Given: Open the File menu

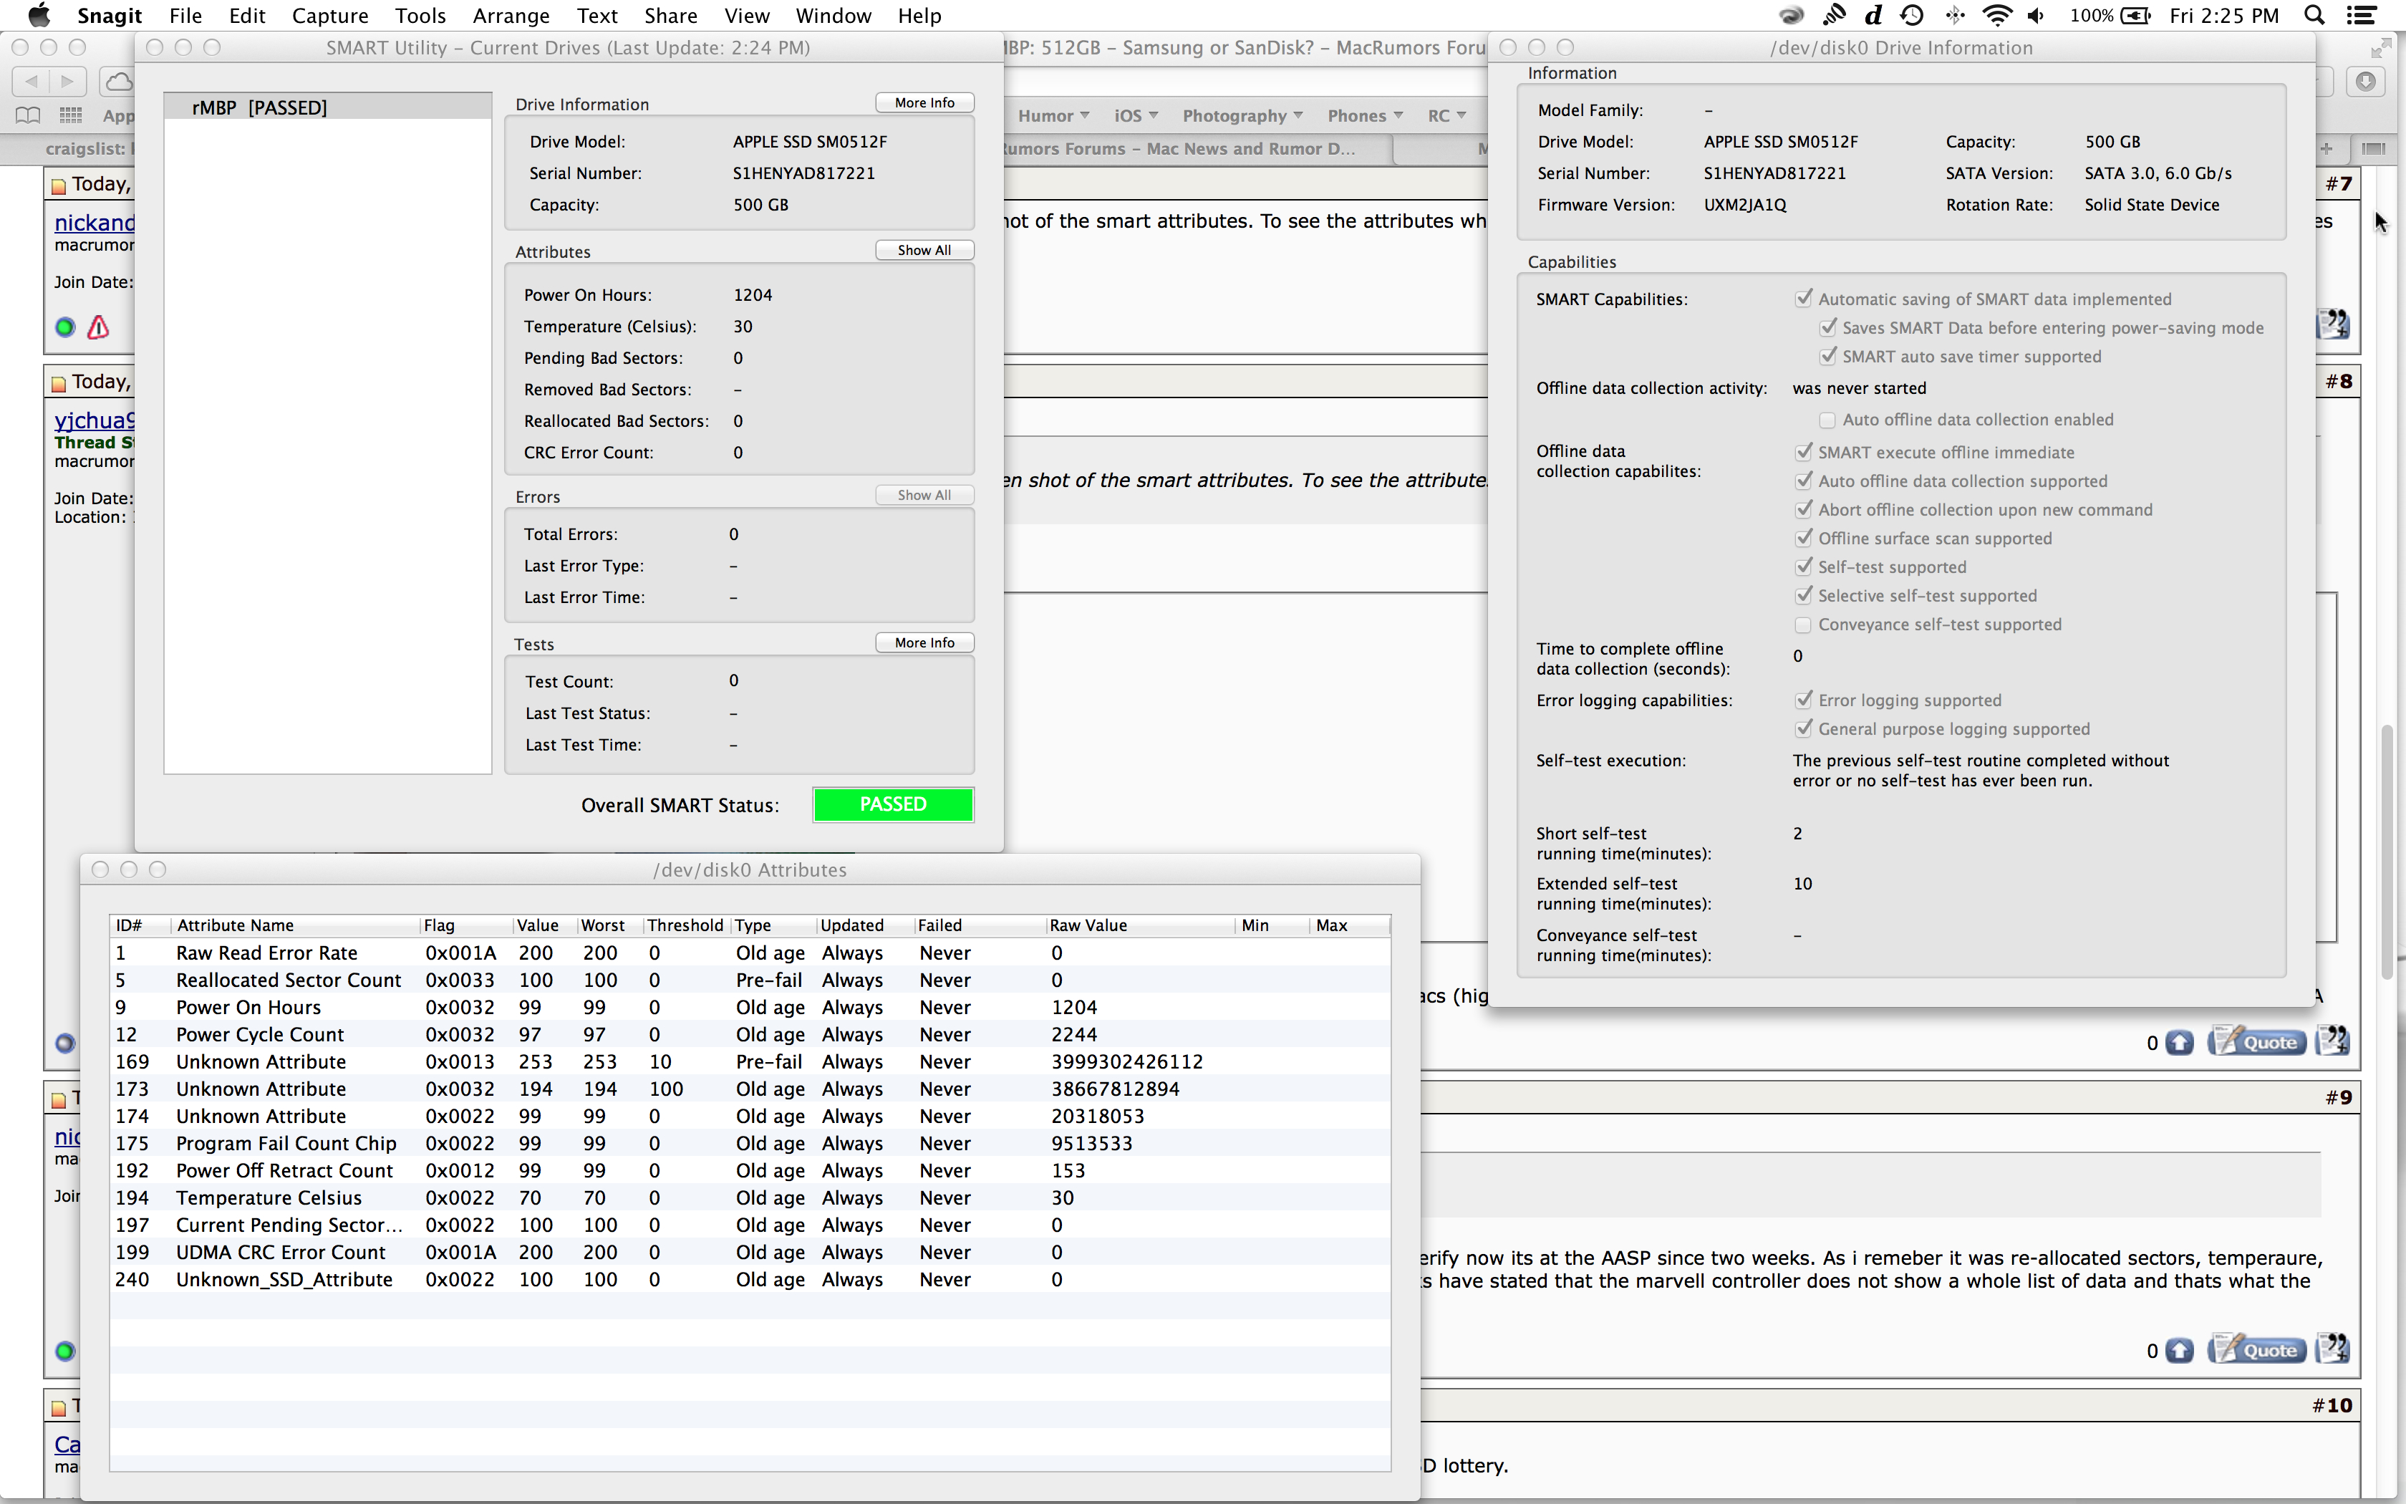Looking at the screenshot, I should [186, 15].
